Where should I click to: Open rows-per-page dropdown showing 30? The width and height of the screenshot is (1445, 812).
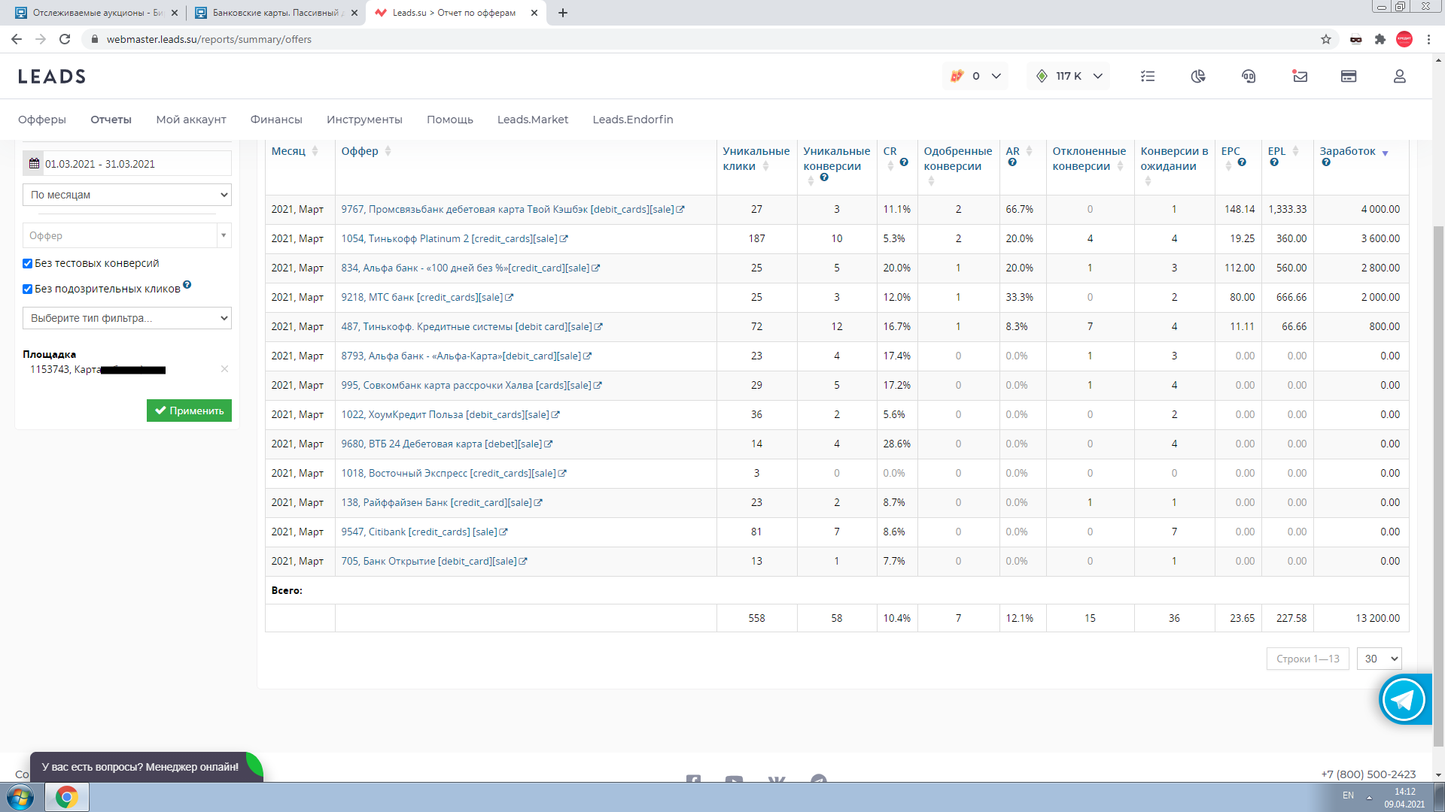click(1379, 659)
